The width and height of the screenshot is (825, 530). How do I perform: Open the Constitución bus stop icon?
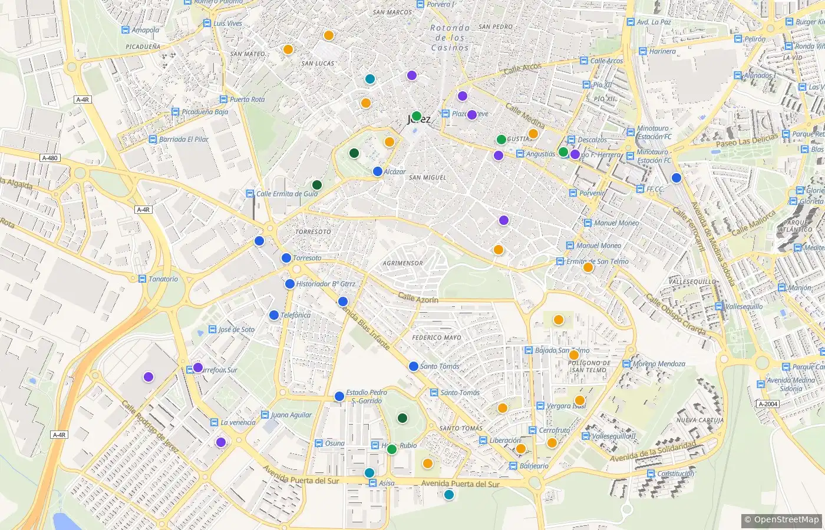tap(651, 473)
